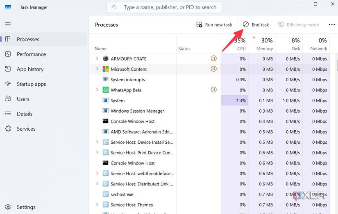The height and width of the screenshot is (214, 338).
Task: Click the End task button
Action: coord(256,25)
